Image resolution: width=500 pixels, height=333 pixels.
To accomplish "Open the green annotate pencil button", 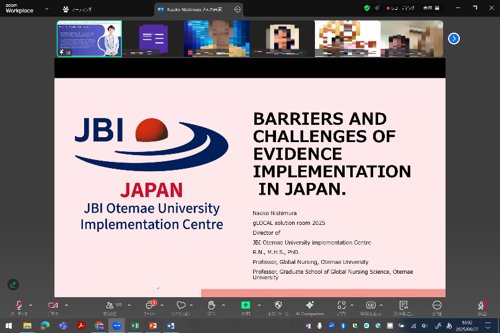I will pos(13,285).
